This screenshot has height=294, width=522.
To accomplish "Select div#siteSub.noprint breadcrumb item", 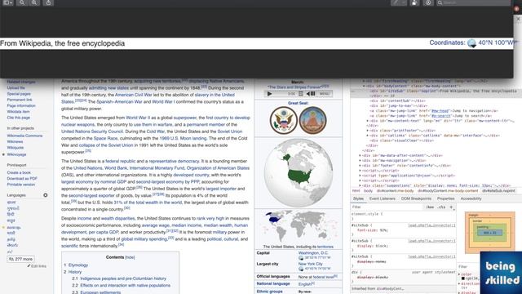I will click(498, 191).
